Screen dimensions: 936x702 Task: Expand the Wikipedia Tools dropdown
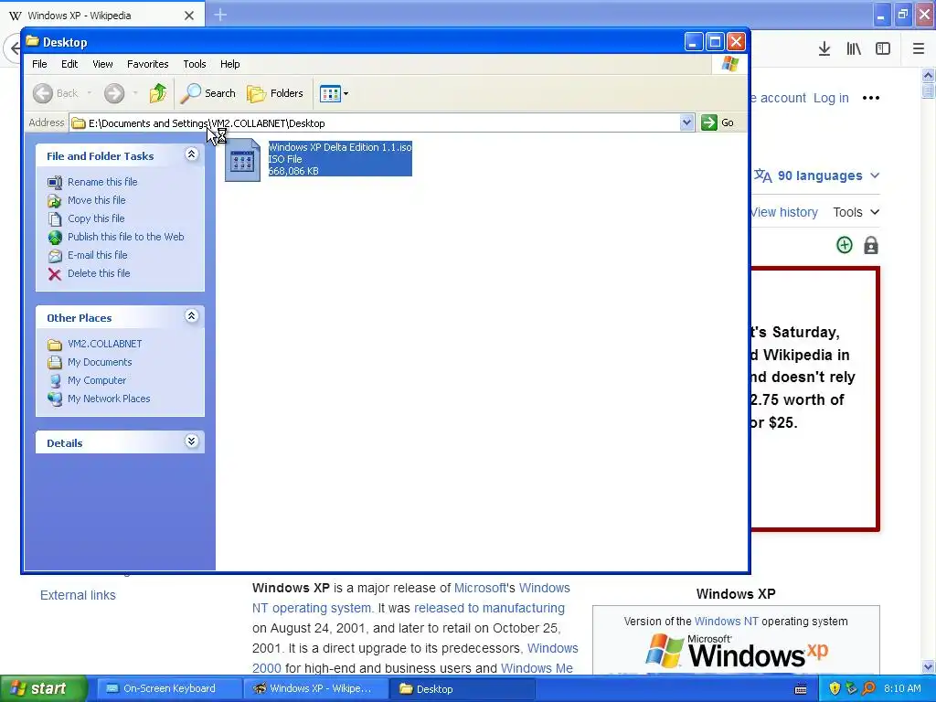pos(856,212)
